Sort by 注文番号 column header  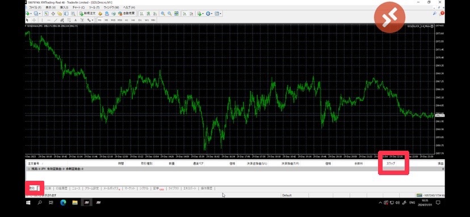pos(33,164)
